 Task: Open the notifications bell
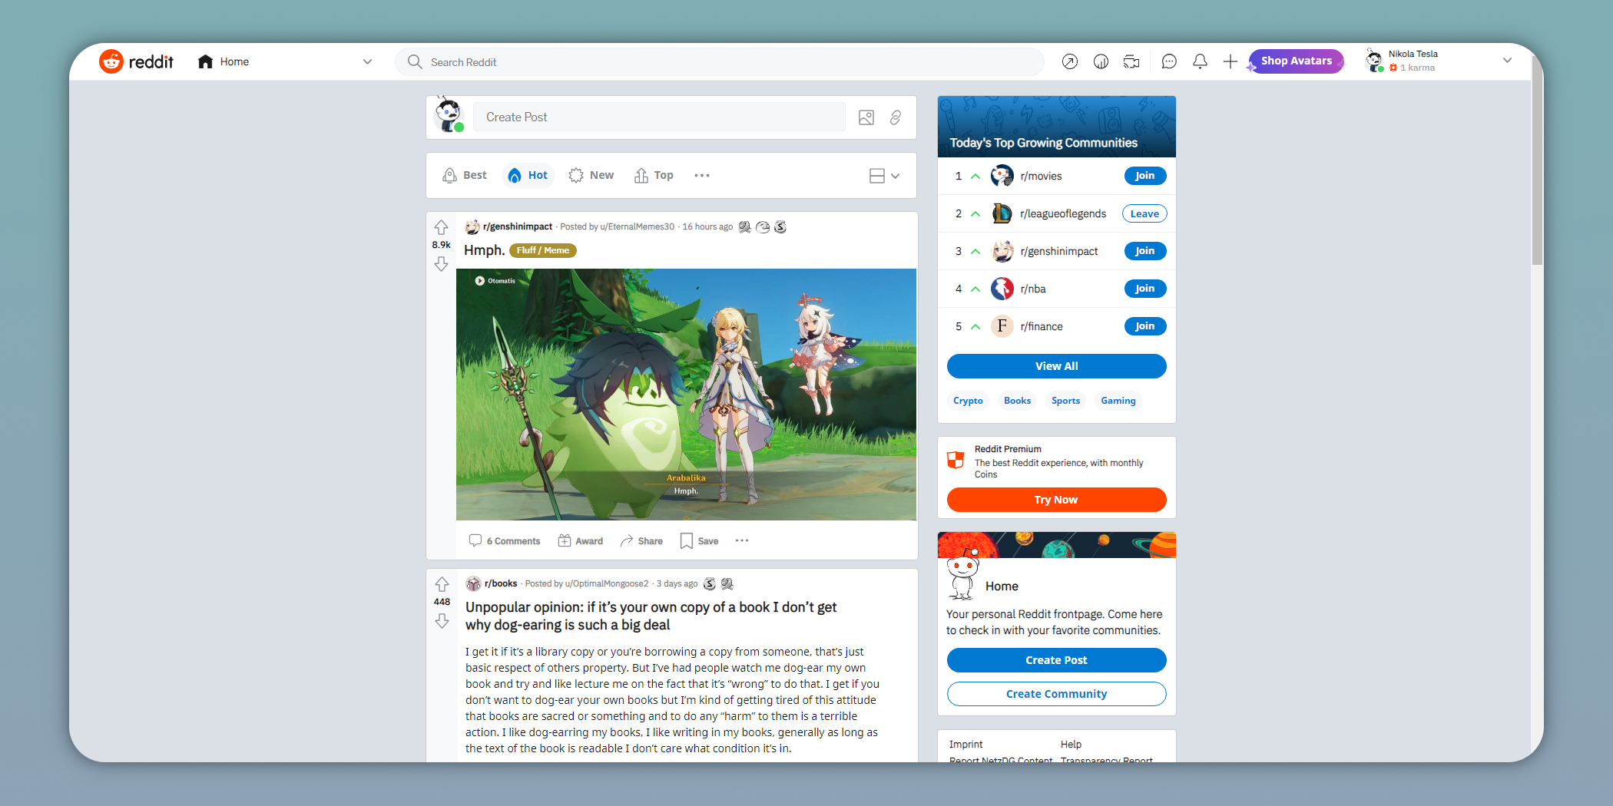click(x=1200, y=61)
